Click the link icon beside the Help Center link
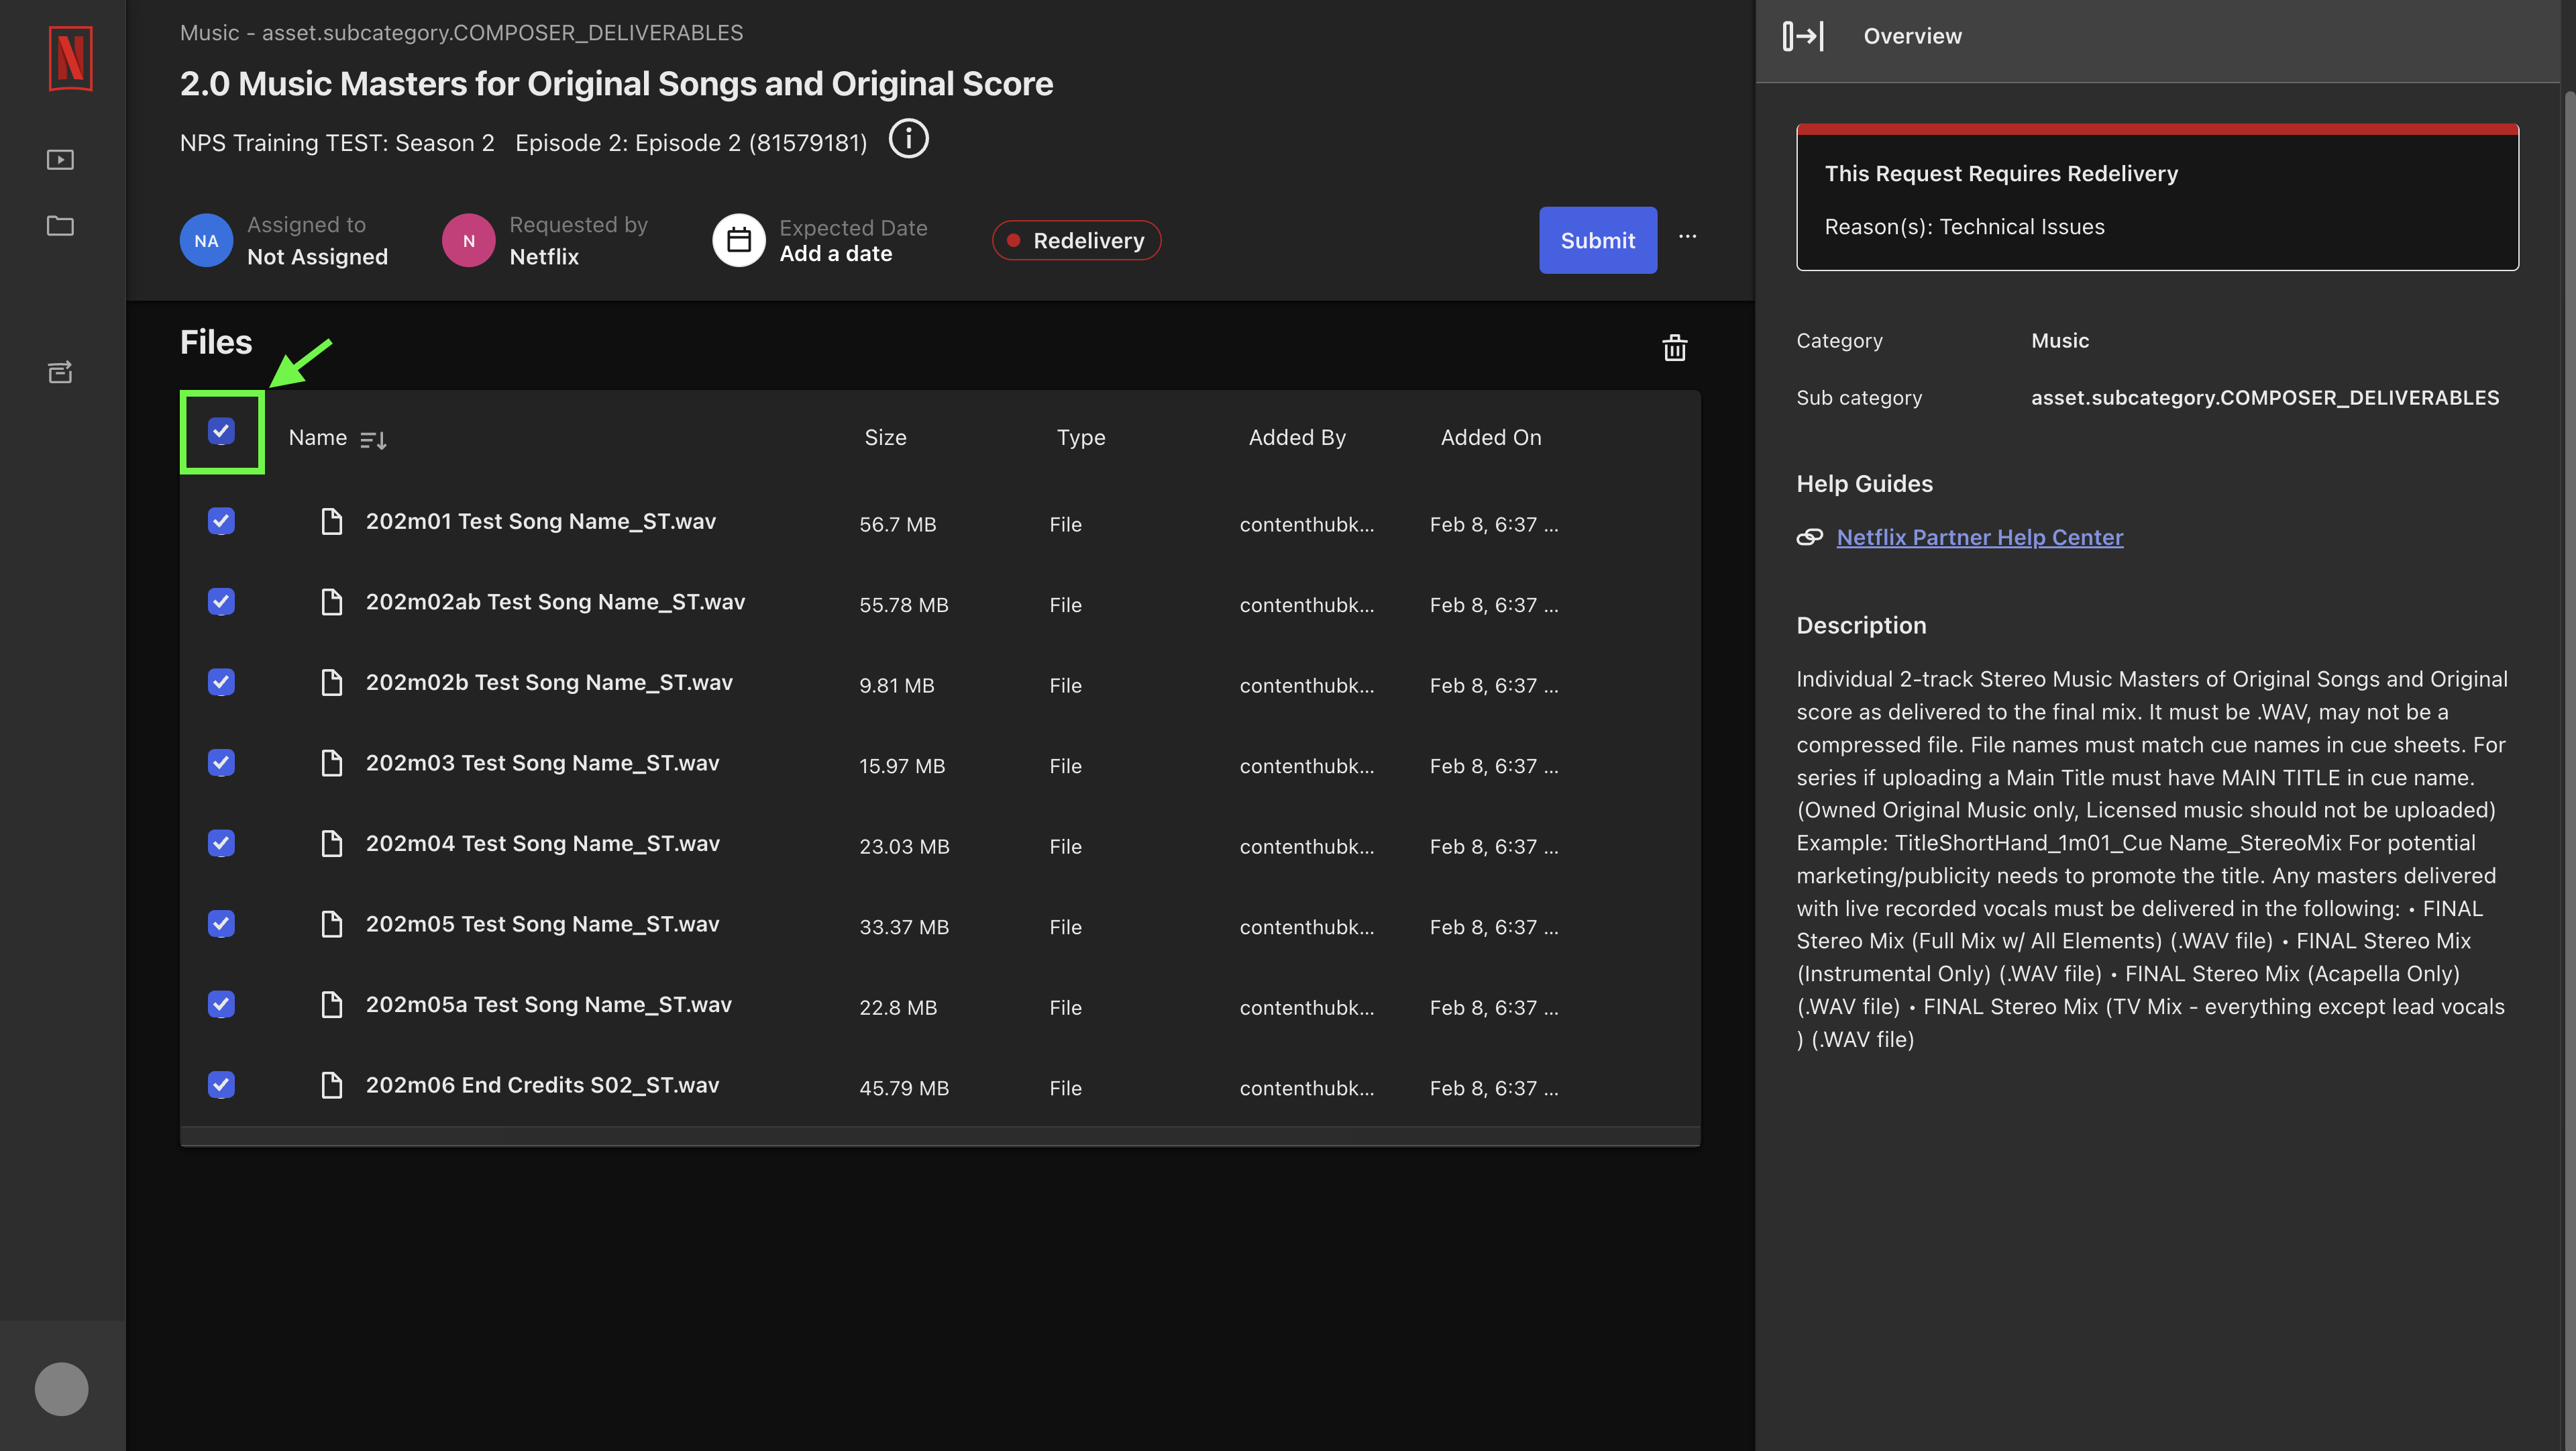 point(1809,538)
